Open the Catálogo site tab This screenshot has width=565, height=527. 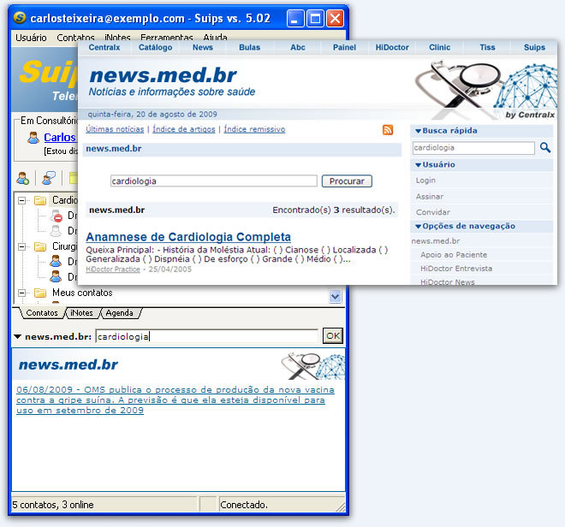coord(155,47)
